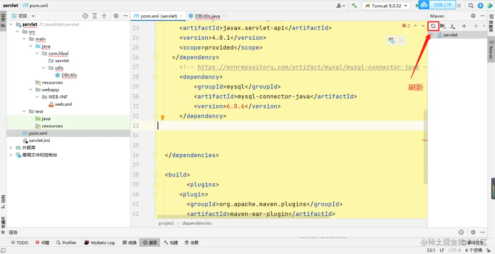Click the blue update arrow icon
Screen dimensions: 495x254
(x=480, y=5)
